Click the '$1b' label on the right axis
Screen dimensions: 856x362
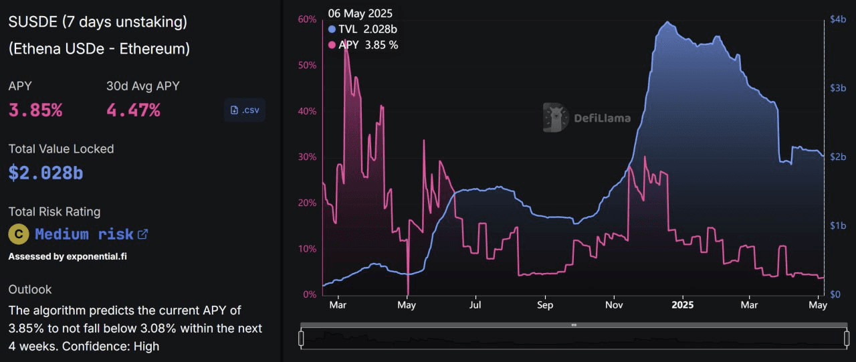click(x=837, y=225)
